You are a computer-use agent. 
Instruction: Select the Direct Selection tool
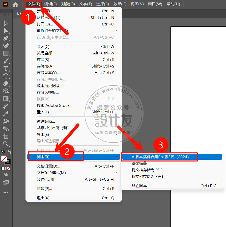coord(6,31)
